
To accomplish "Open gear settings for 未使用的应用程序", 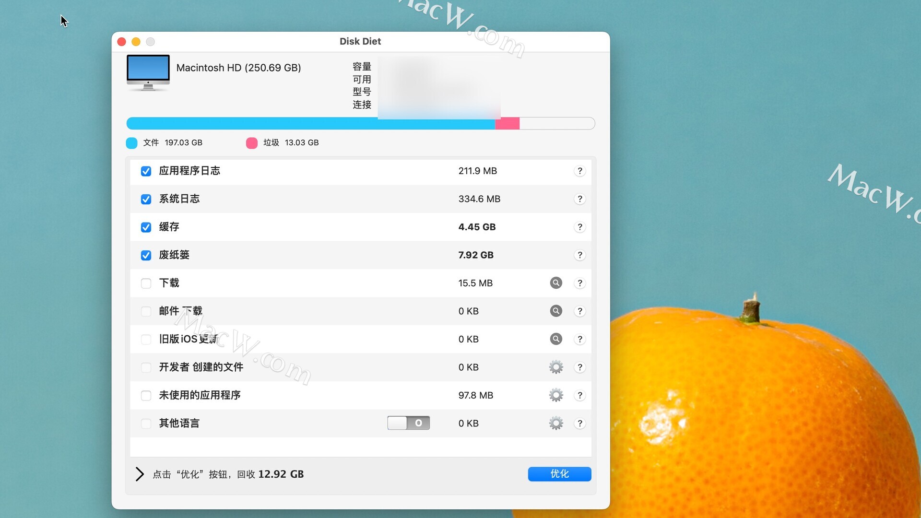I will point(556,395).
